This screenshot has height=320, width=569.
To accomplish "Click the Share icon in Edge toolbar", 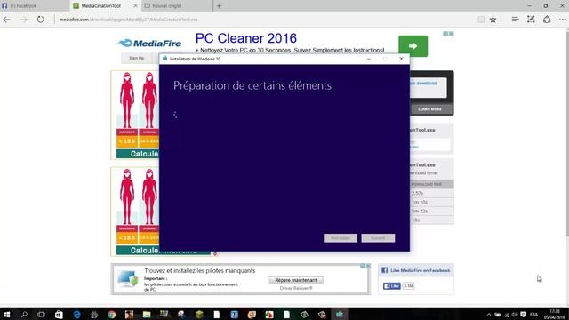I will (547, 20).
